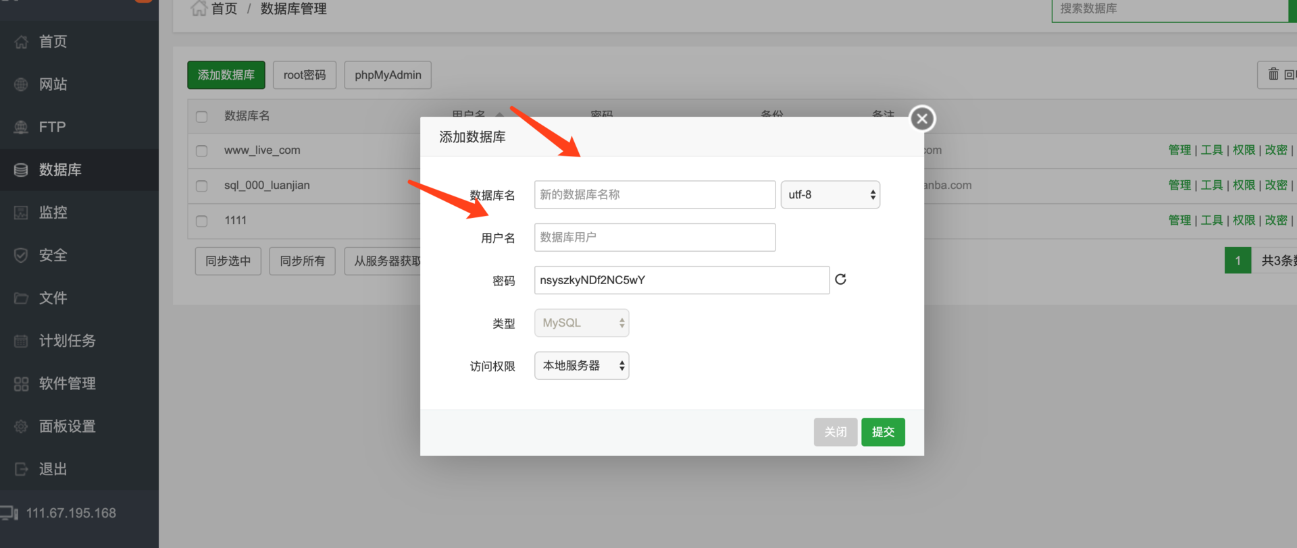Open the utf-8 encoding dropdown

(x=830, y=194)
